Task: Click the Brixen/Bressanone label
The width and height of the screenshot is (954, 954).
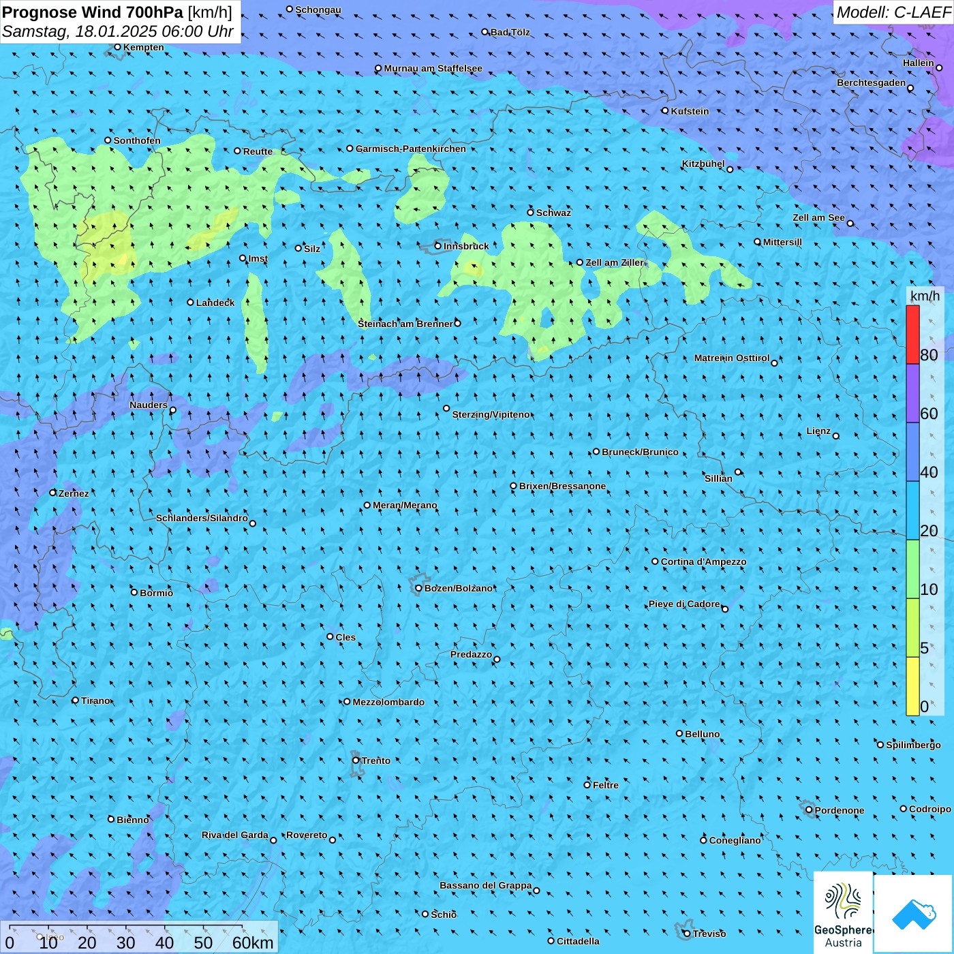Action: click(x=562, y=486)
